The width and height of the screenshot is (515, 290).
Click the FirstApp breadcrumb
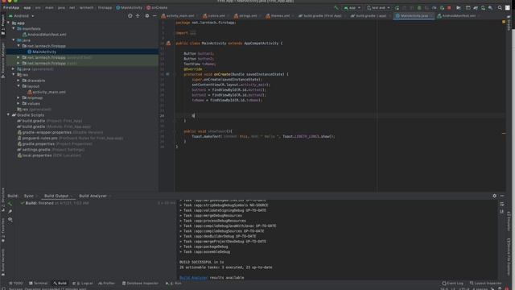click(x=11, y=7)
